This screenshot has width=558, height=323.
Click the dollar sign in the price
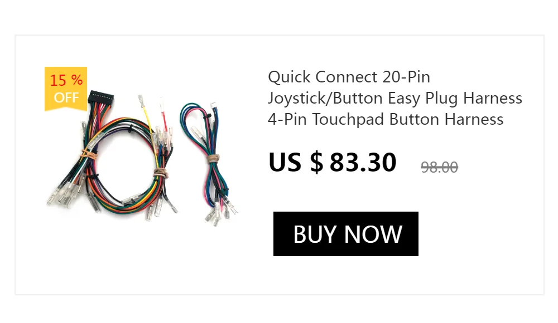317,163
